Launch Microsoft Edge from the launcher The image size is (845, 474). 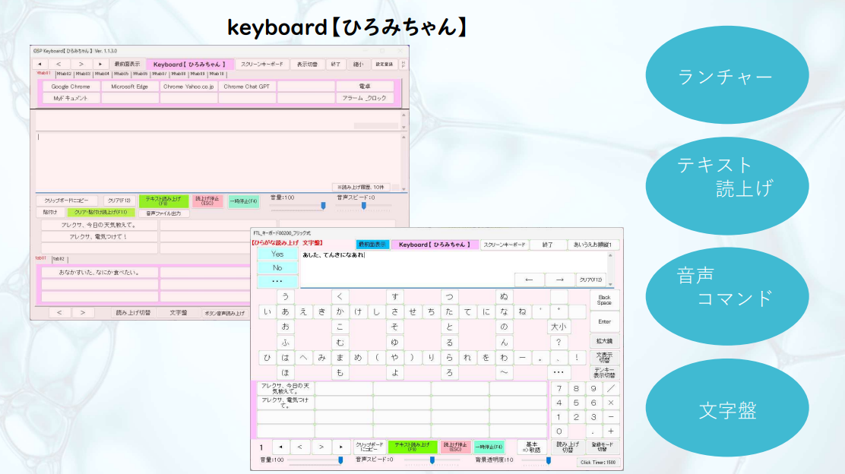129,86
